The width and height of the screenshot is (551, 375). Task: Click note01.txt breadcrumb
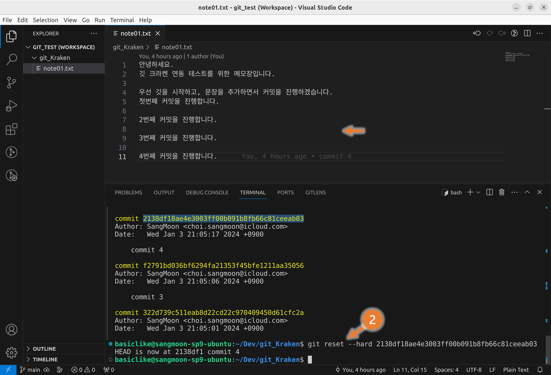pos(173,47)
